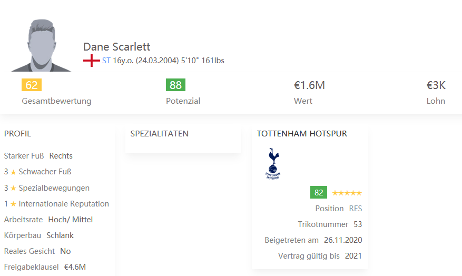This screenshot has width=462, height=276.
Task: Click the star icon beside Spezialbewegungen
Action: point(13,188)
